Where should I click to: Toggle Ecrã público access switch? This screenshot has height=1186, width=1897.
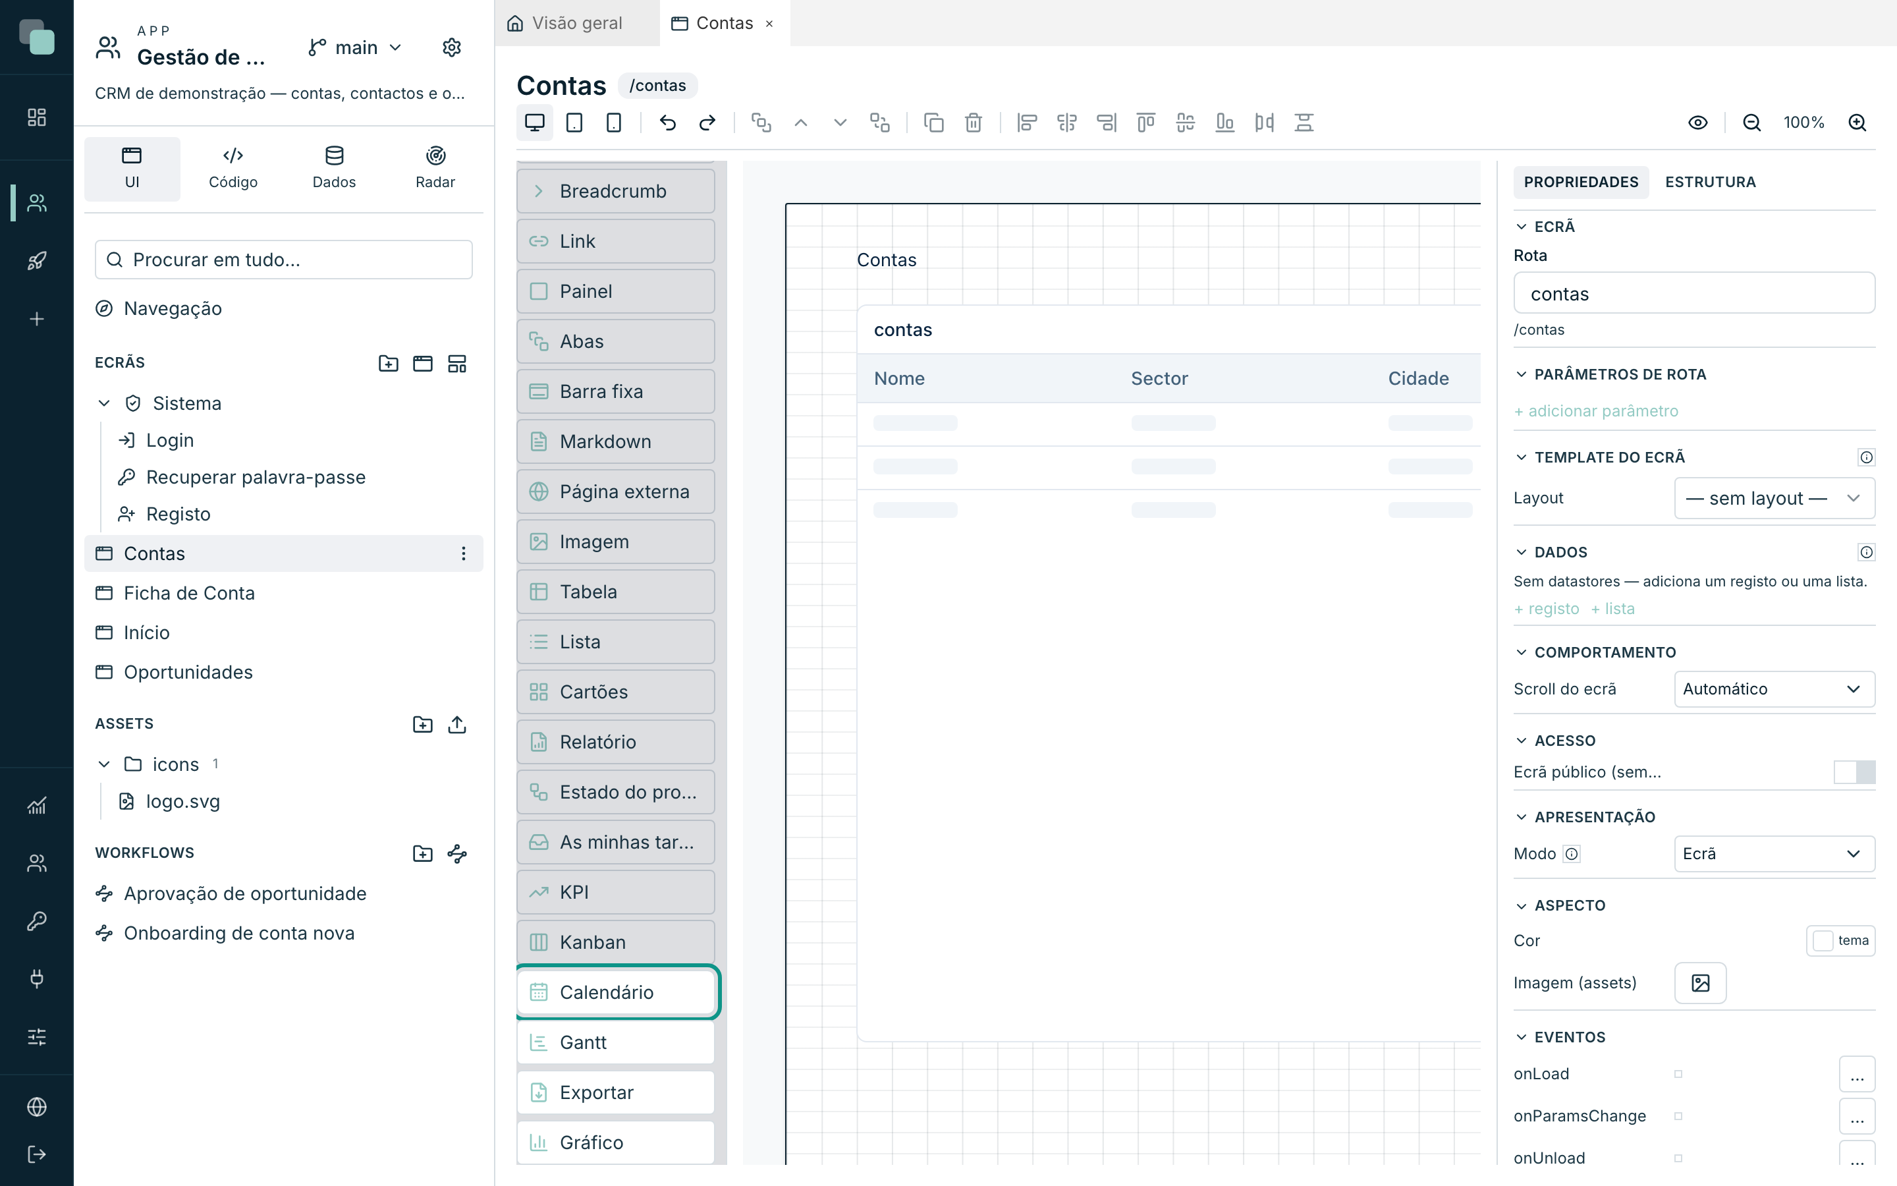tap(1854, 772)
